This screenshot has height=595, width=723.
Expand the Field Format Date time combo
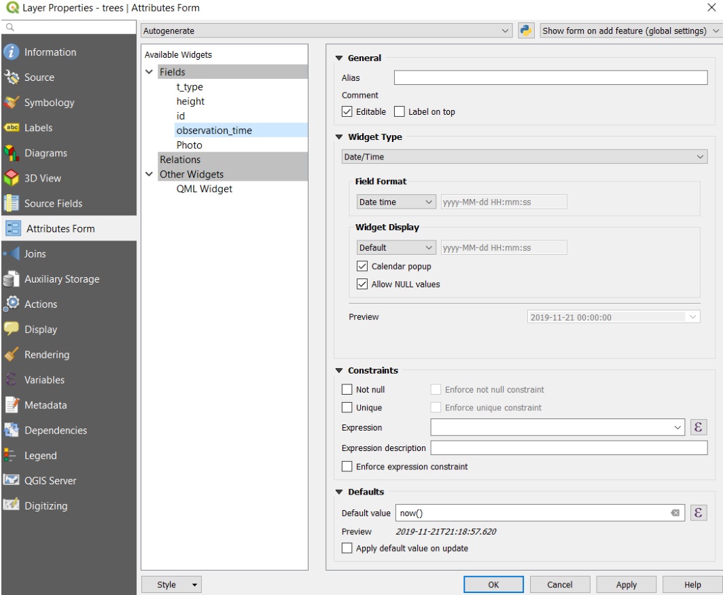pyautogui.click(x=395, y=202)
